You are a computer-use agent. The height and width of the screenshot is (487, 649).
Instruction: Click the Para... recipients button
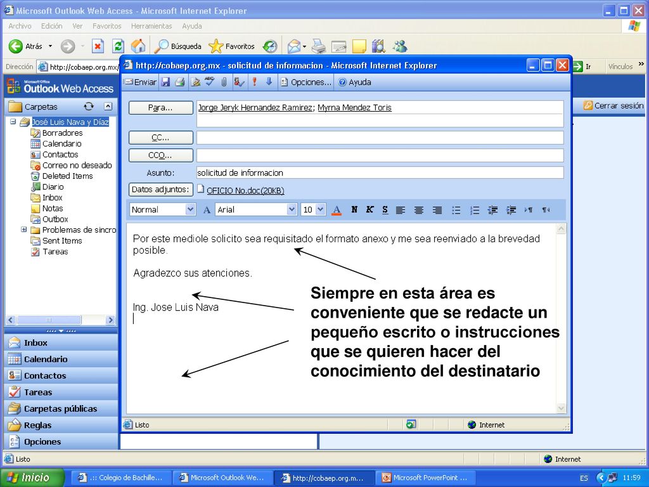click(x=160, y=108)
